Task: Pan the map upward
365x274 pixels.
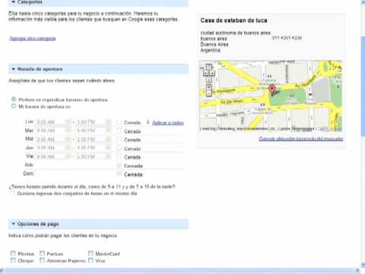Action: (x=209, y=67)
